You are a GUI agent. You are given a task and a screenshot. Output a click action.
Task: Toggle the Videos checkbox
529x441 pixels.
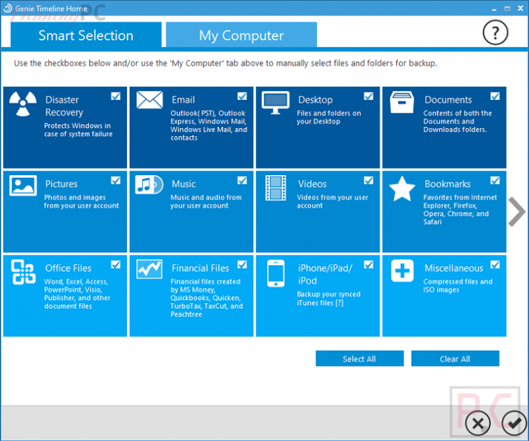pyautogui.click(x=369, y=181)
